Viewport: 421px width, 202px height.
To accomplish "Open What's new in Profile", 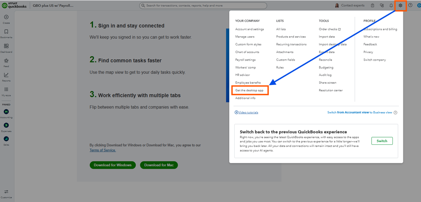I will pyautogui.click(x=371, y=37).
